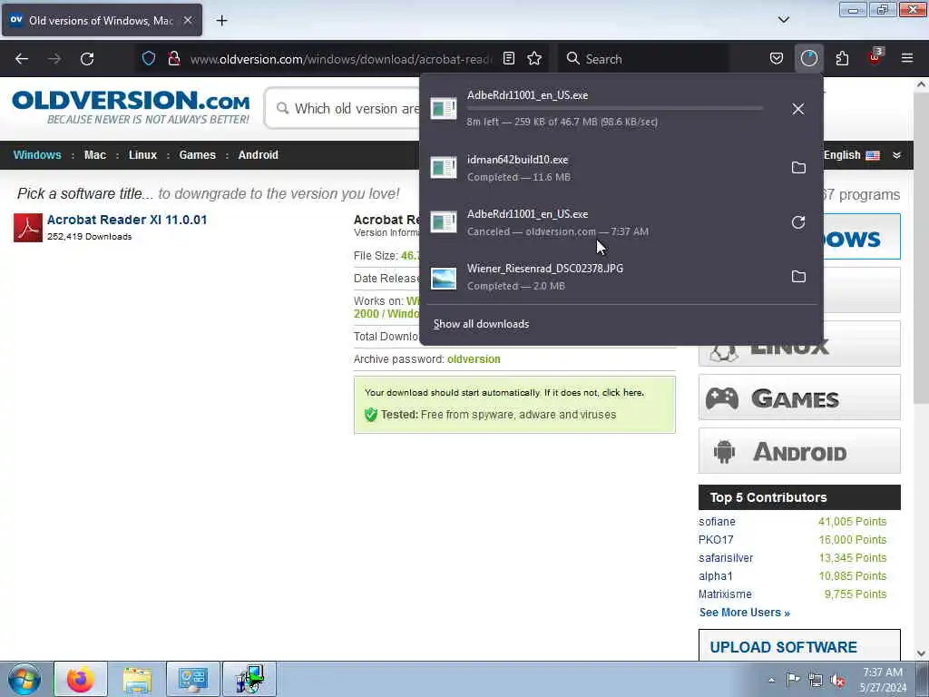The image size is (929, 697).
Task: Go back with the browser back arrow
Action: click(x=22, y=59)
